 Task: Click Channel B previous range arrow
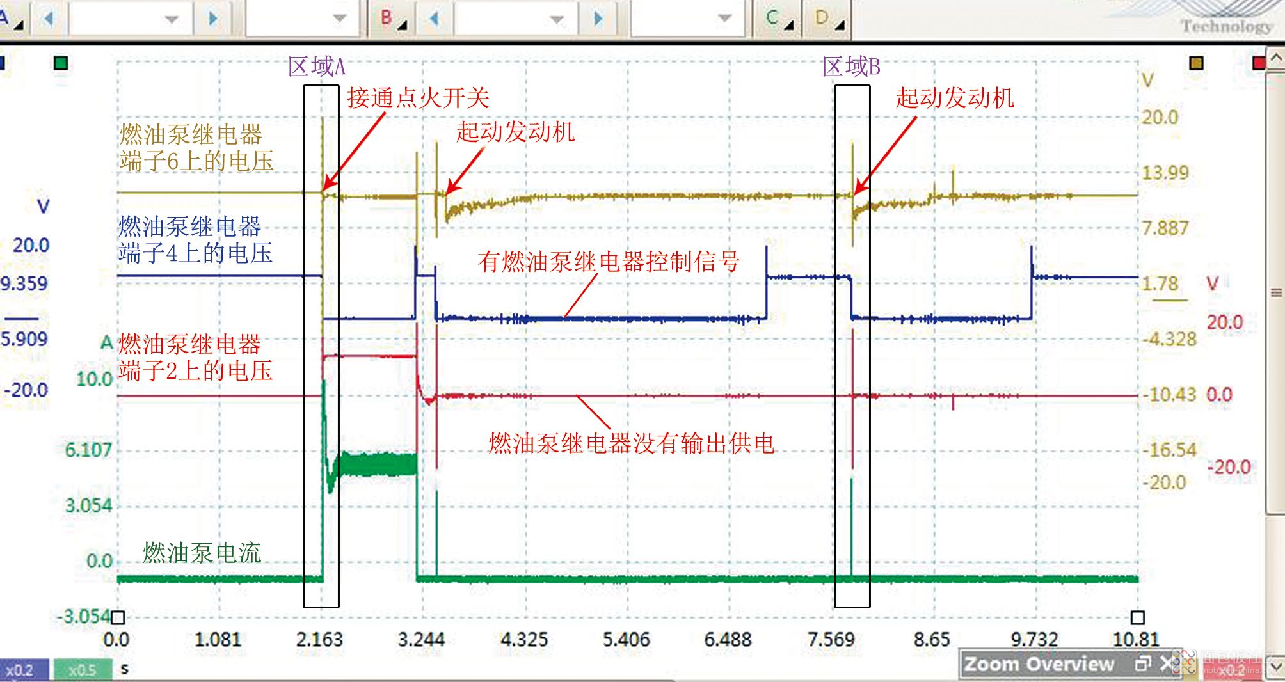tap(435, 19)
